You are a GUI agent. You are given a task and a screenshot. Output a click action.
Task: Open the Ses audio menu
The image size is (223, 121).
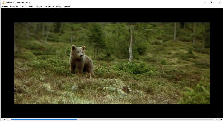(22, 7)
